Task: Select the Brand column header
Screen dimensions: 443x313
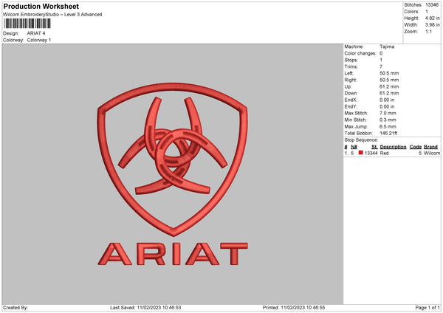Action: point(431,147)
